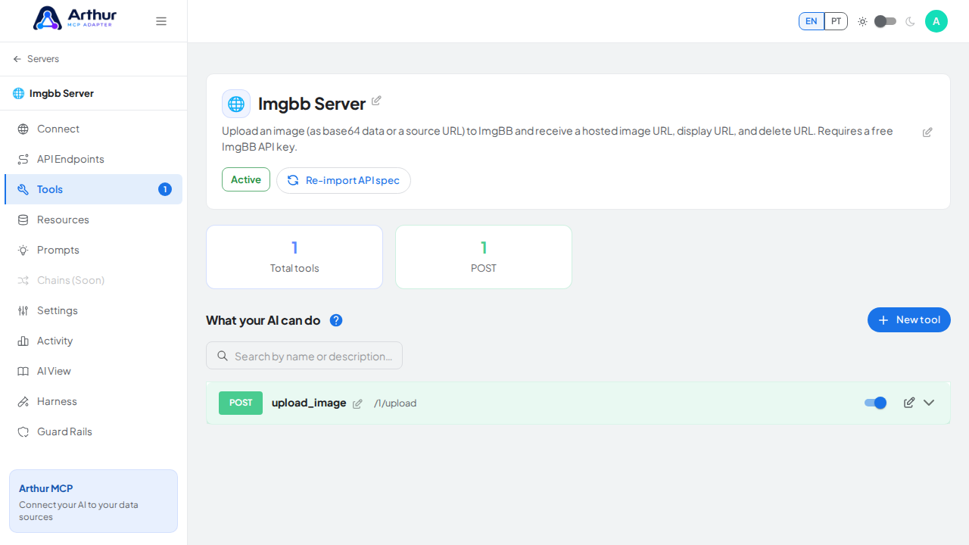This screenshot has width=969, height=545.
Task: Click the sun light-mode icon
Action: [x=862, y=21]
